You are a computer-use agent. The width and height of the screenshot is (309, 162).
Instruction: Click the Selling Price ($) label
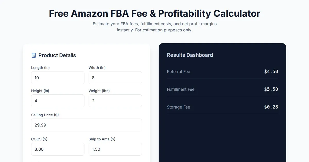45,115
